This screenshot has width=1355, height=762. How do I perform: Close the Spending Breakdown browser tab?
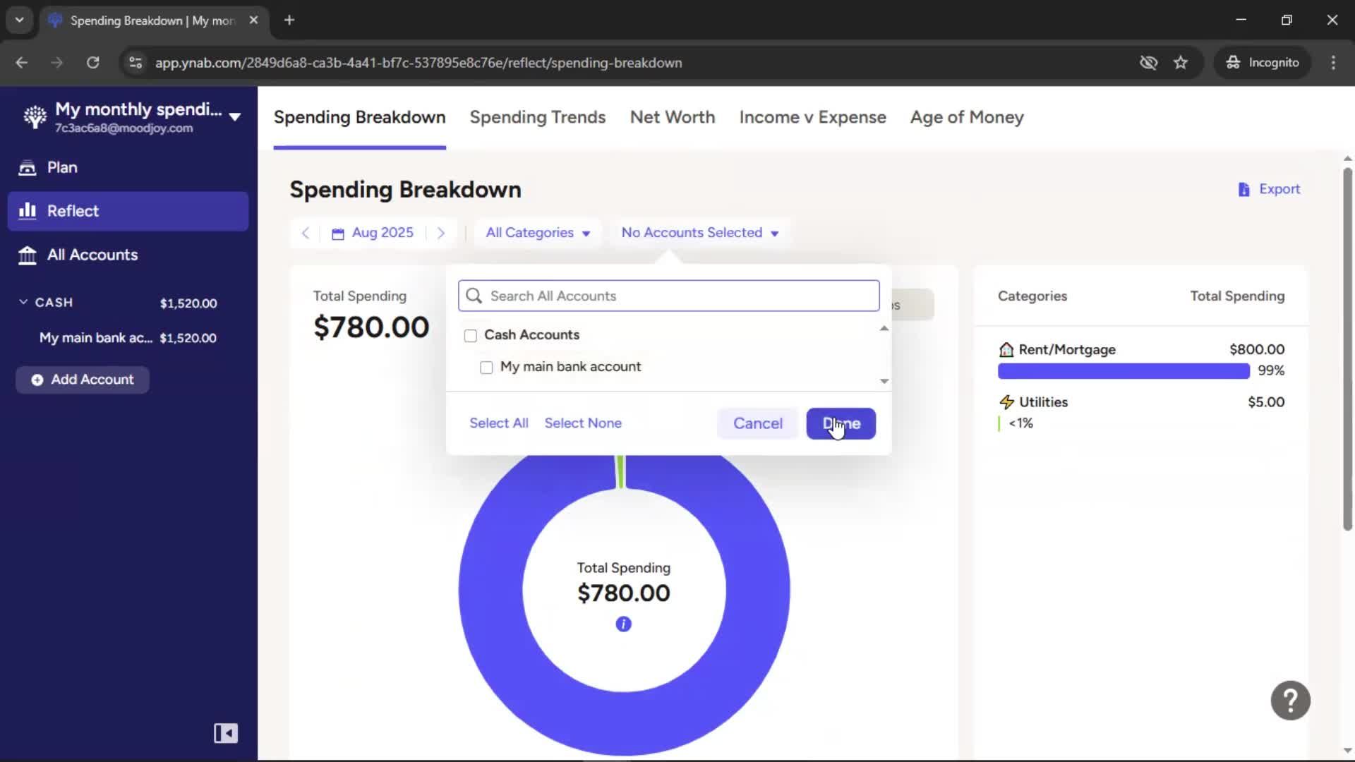[x=253, y=20]
